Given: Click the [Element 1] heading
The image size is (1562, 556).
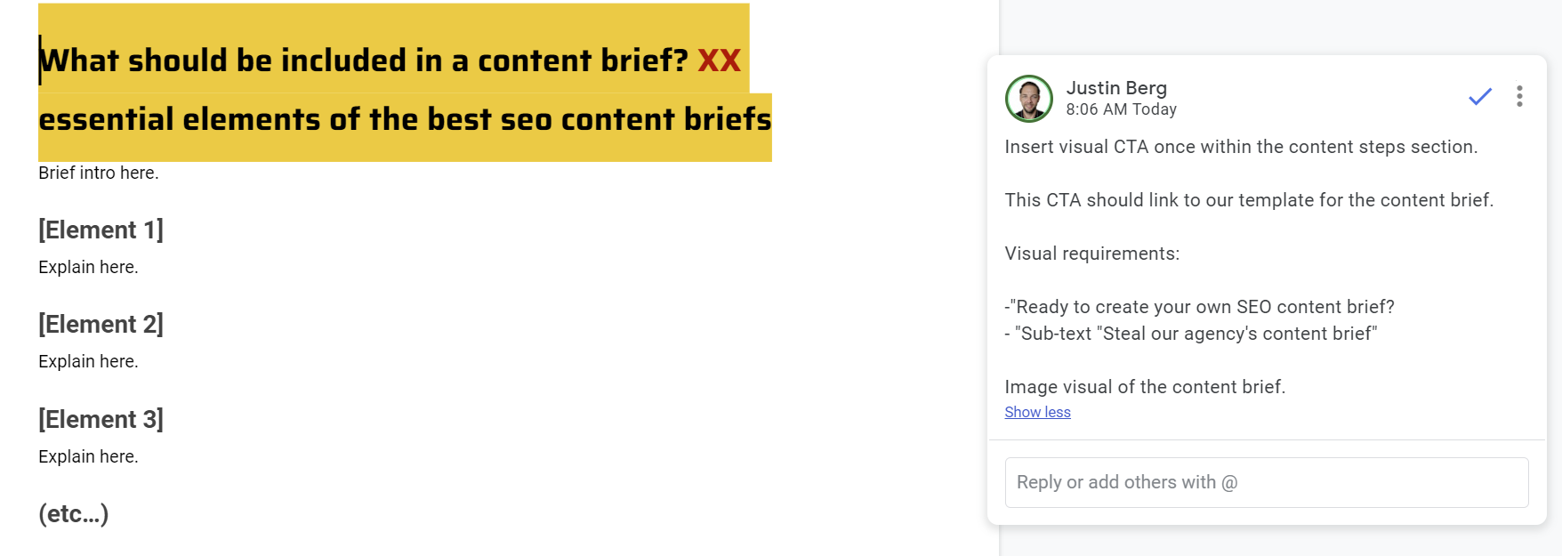Looking at the screenshot, I should coord(101,230).
